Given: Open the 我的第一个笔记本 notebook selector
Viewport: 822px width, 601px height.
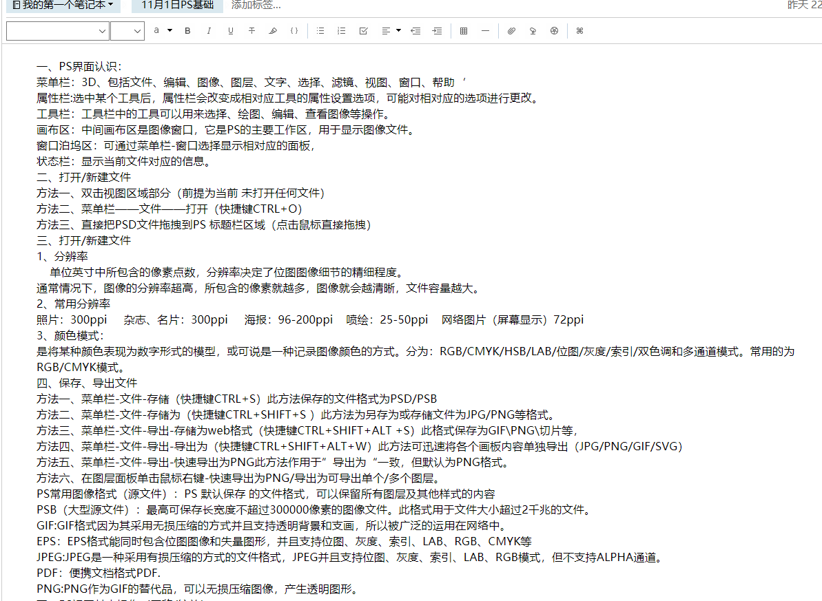Looking at the screenshot, I should click(63, 6).
